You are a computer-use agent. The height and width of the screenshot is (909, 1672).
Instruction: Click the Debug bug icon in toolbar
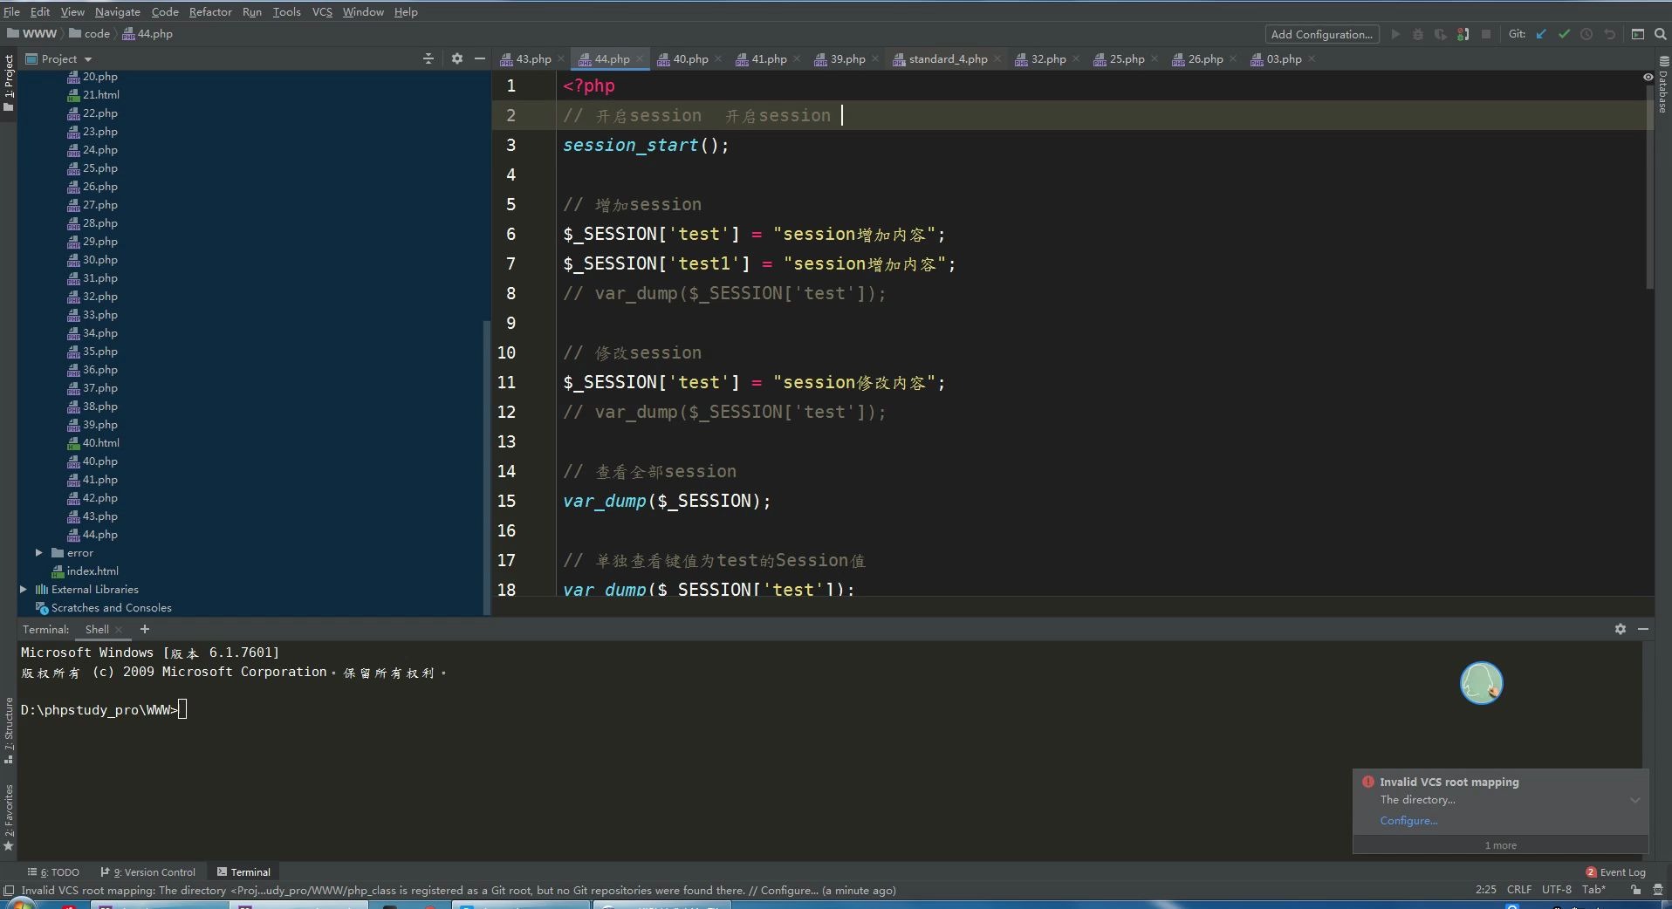[x=1418, y=34]
